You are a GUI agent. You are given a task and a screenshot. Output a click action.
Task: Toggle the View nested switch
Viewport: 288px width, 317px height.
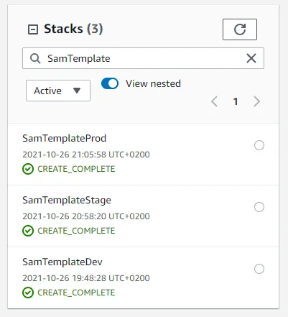click(x=110, y=83)
